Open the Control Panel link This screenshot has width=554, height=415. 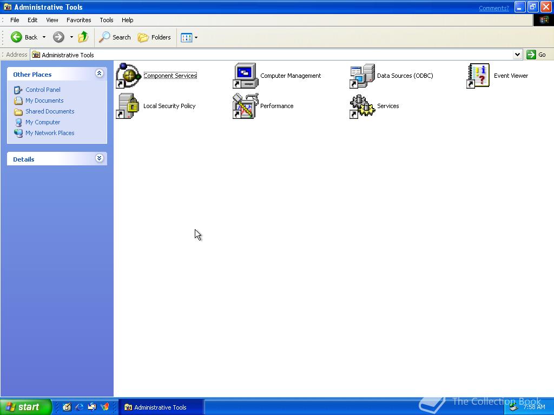[x=43, y=90]
